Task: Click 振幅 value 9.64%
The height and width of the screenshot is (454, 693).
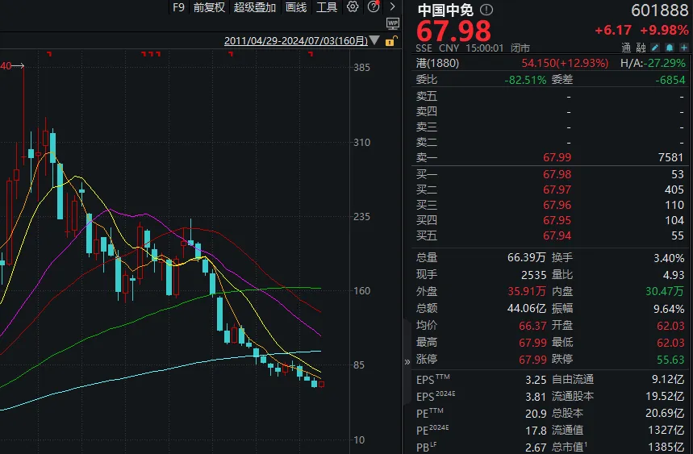Action: pos(669,309)
